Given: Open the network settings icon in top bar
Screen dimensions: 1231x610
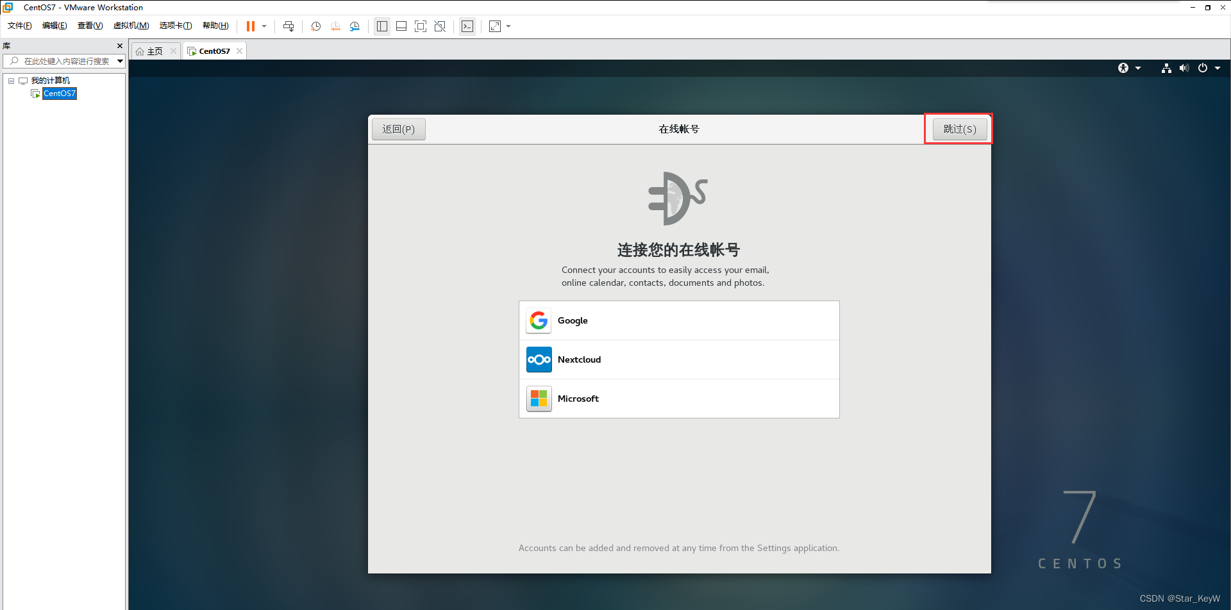Looking at the screenshot, I should pos(1166,68).
